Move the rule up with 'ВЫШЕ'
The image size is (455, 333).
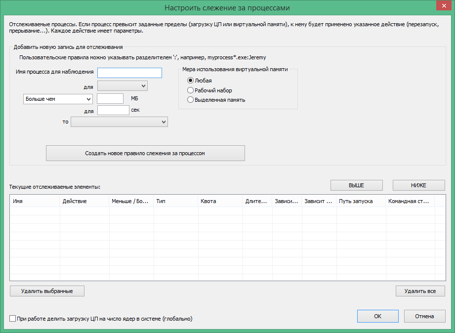click(x=357, y=185)
